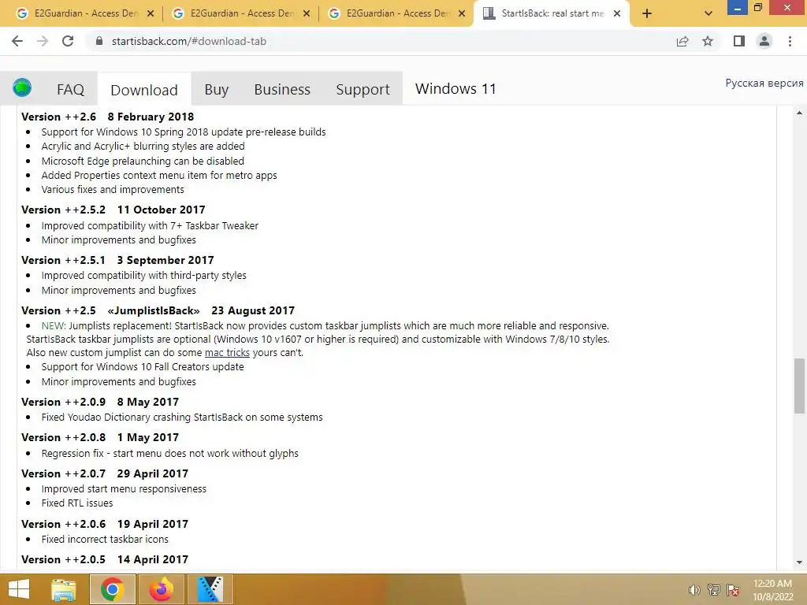Click the Chrome taskbar icon
The width and height of the screenshot is (807, 605).
[112, 589]
